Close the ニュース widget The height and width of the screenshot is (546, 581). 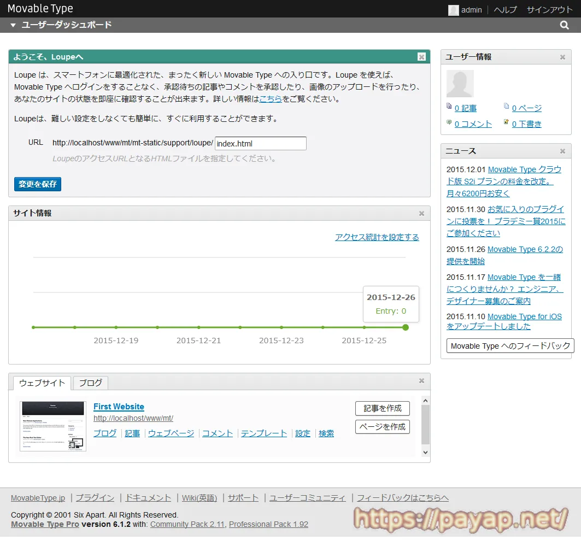point(562,151)
